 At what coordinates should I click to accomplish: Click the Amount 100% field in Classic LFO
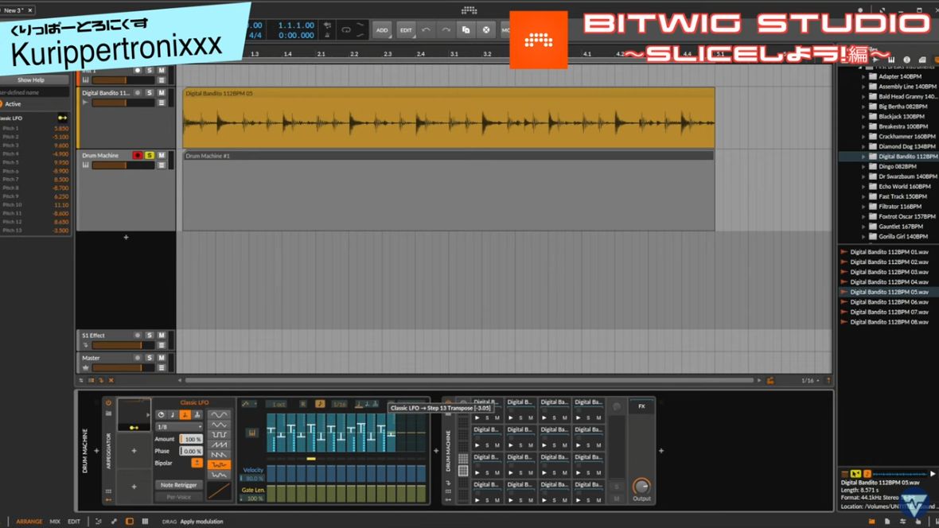[x=191, y=439]
